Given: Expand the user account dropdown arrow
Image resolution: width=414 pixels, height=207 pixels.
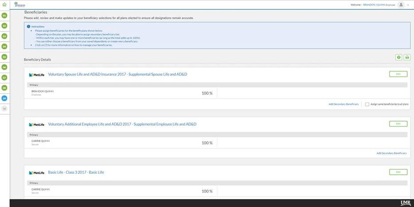Looking at the screenshot, I should pyautogui.click(x=408, y=5).
